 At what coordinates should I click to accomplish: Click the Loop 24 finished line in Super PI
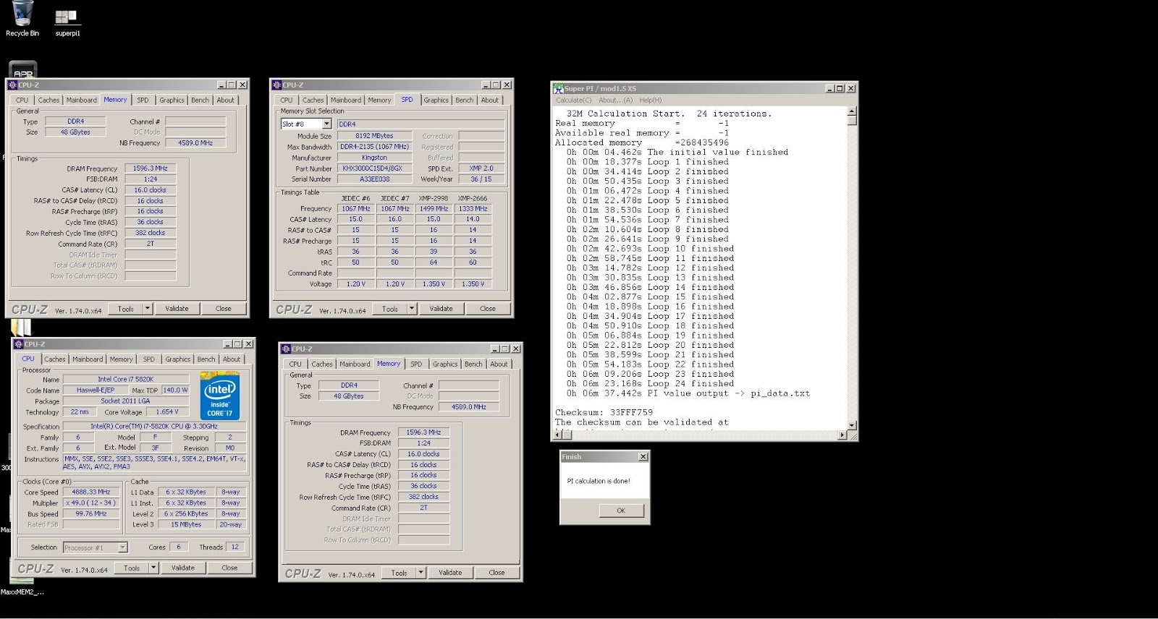pos(650,384)
